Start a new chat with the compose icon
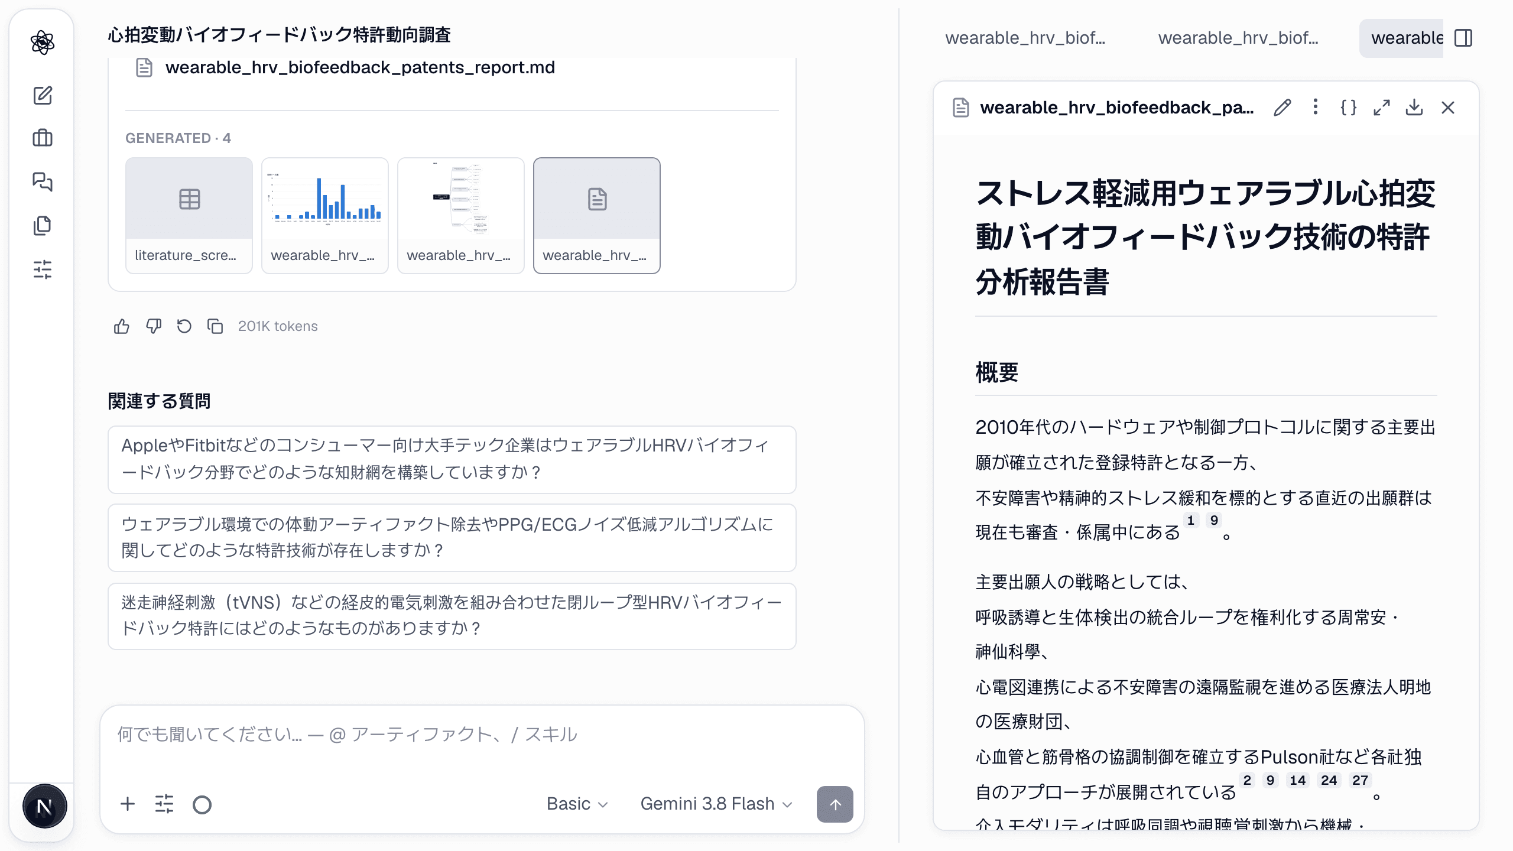 pyautogui.click(x=43, y=96)
